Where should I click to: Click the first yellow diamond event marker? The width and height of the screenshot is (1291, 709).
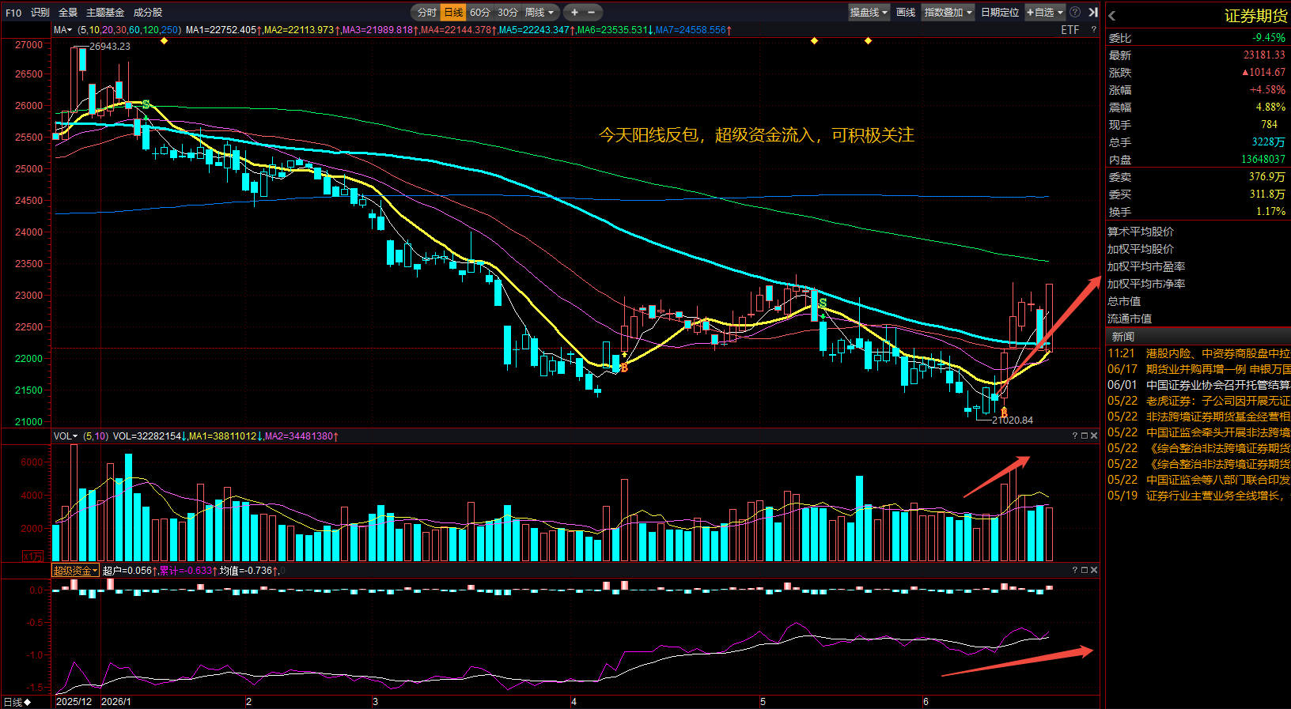(x=164, y=40)
